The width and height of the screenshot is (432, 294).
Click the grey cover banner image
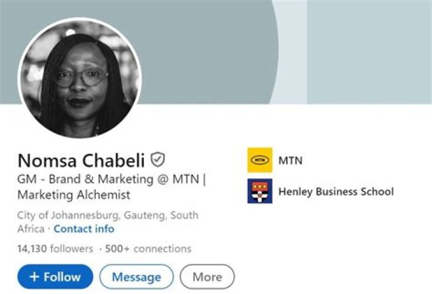coord(204,48)
